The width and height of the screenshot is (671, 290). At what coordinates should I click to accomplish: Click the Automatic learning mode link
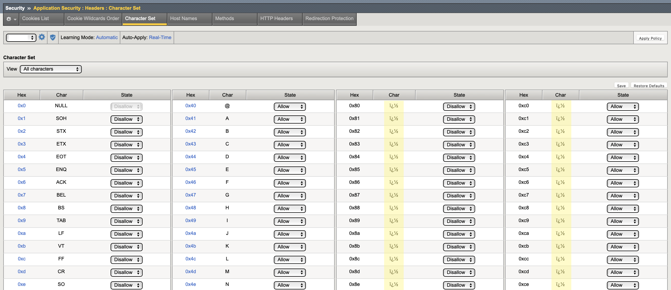(107, 37)
